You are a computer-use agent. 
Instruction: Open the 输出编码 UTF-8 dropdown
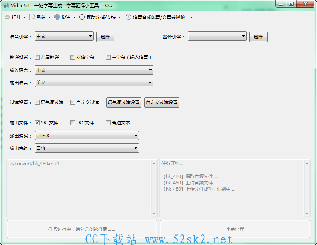pyautogui.click(x=87, y=136)
